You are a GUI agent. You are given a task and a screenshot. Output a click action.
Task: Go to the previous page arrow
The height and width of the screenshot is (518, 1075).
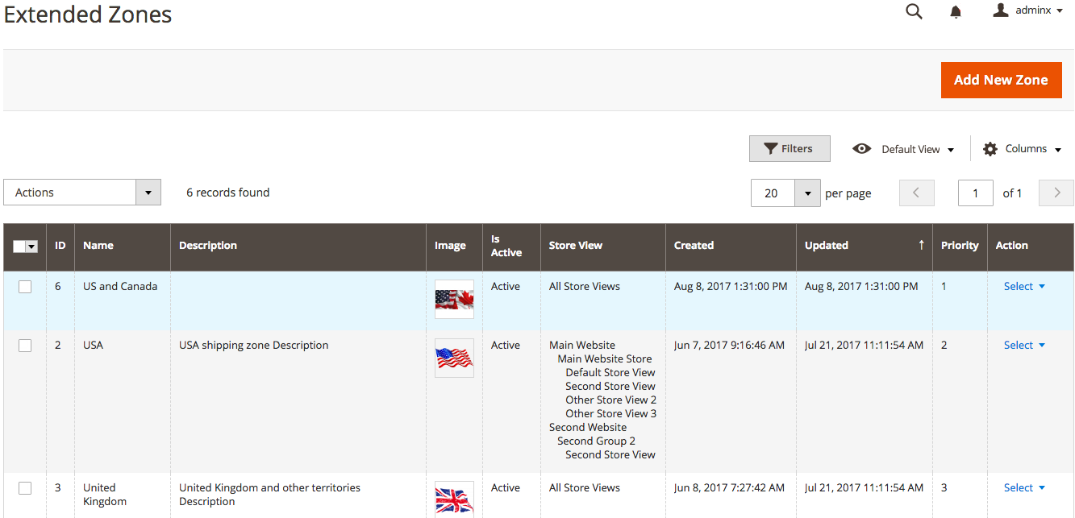pyautogui.click(x=915, y=193)
